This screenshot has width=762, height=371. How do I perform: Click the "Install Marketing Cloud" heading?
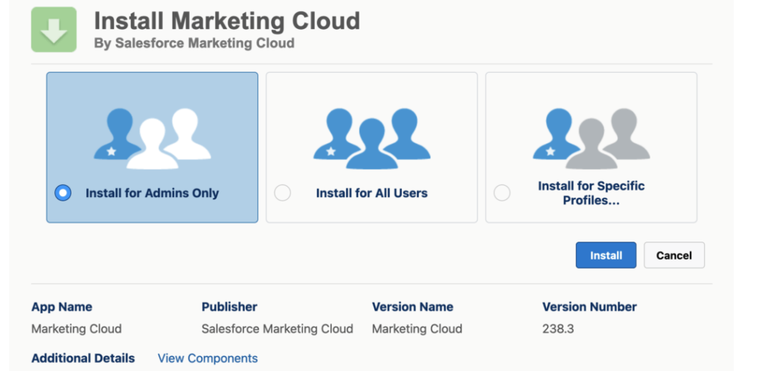(227, 20)
